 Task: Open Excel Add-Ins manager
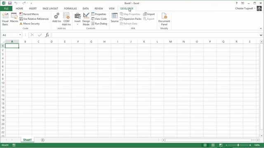point(57,18)
